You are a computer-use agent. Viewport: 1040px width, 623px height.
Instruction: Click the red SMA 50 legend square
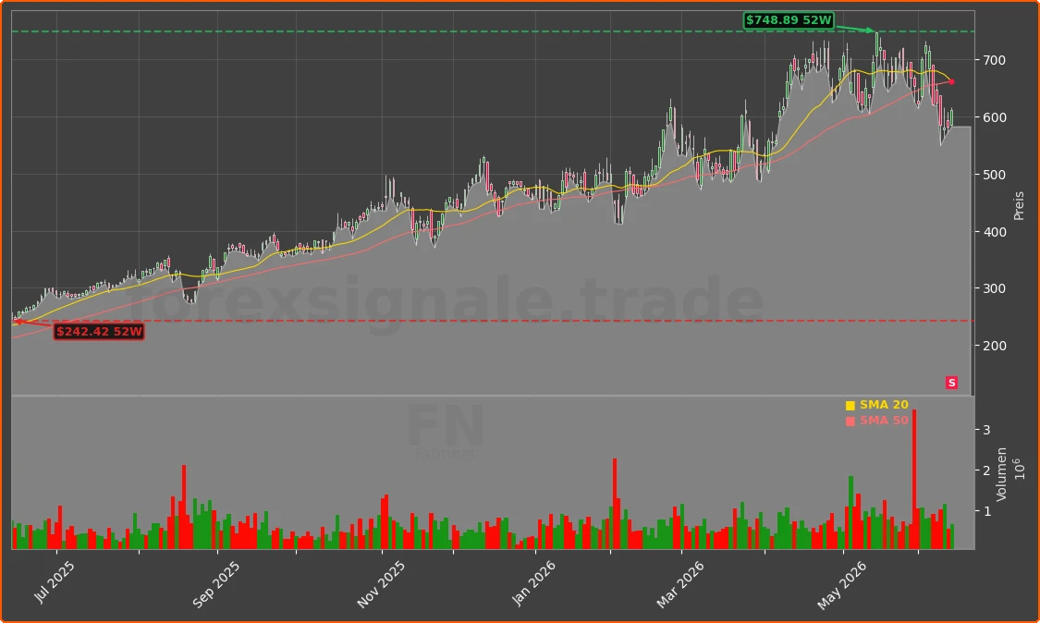click(850, 421)
